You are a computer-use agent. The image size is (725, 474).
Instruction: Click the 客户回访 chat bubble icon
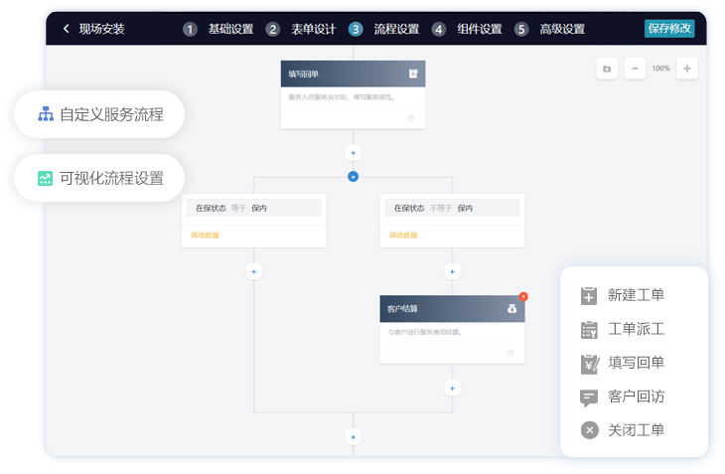pos(589,397)
